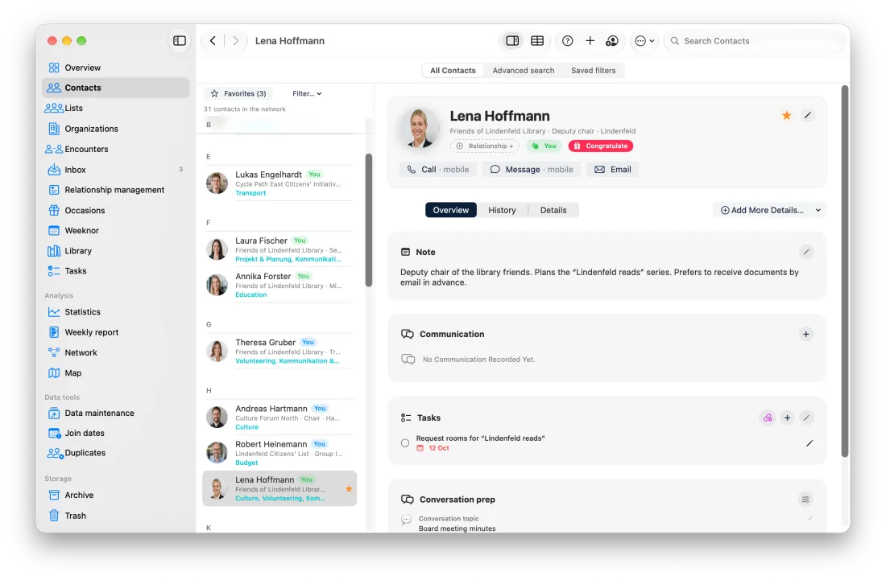Select the Saved filters tab

(x=594, y=71)
